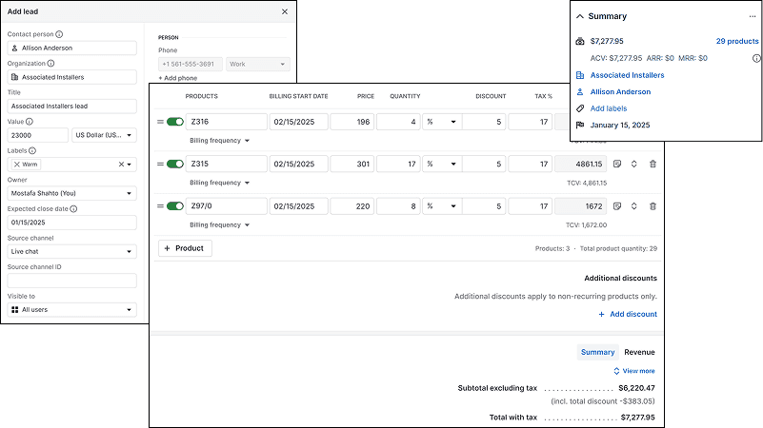The height and width of the screenshot is (428, 763).
Task: Remove the Warm label tag
Action: click(x=17, y=165)
